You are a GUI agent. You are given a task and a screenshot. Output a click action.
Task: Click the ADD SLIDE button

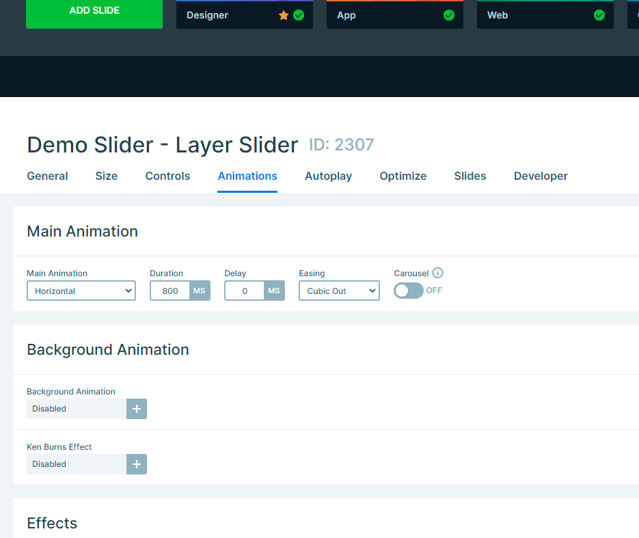[x=94, y=10]
